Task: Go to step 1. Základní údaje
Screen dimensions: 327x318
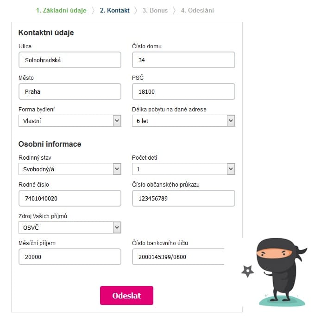Action: [x=61, y=10]
